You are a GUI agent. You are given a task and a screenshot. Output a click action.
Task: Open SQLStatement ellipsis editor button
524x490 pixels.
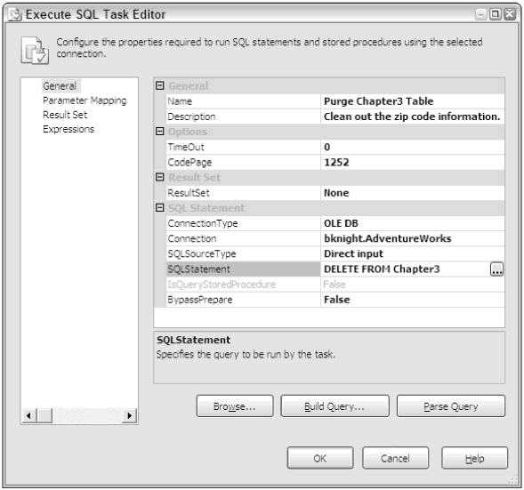pyautogui.click(x=496, y=269)
